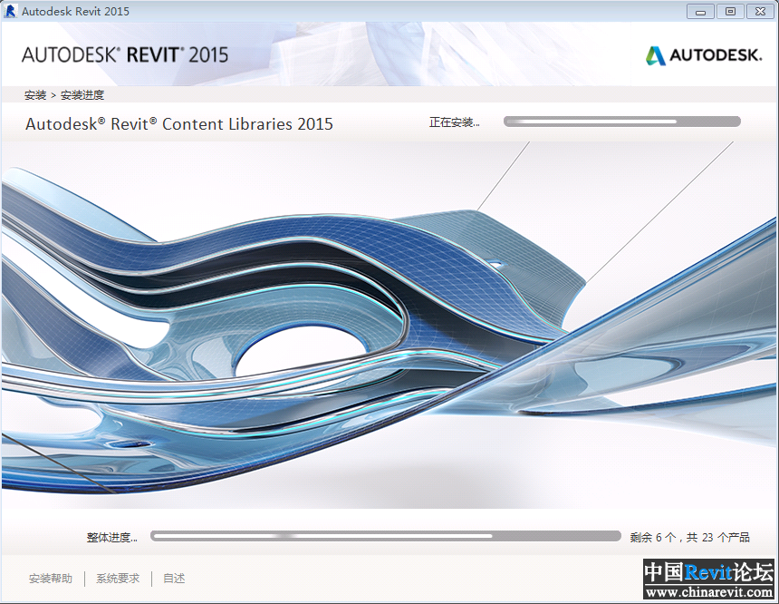This screenshot has width=779, height=604.
Task: Click the 整体进度... label
Action: [112, 537]
